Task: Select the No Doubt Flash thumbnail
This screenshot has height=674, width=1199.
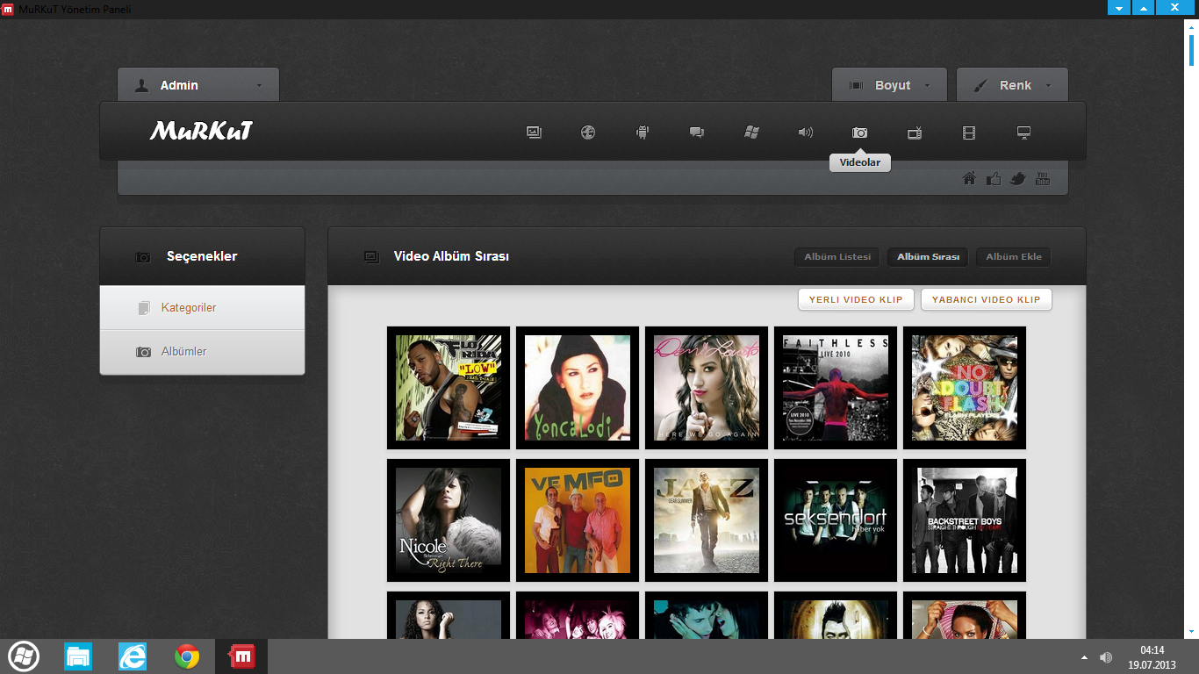Action: [965, 388]
